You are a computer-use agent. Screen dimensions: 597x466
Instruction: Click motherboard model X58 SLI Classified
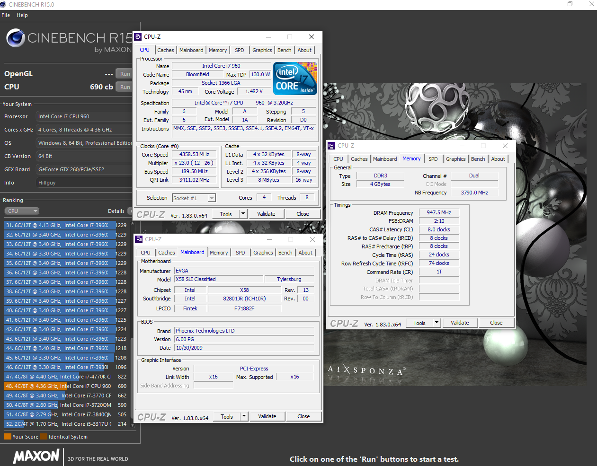coord(218,279)
